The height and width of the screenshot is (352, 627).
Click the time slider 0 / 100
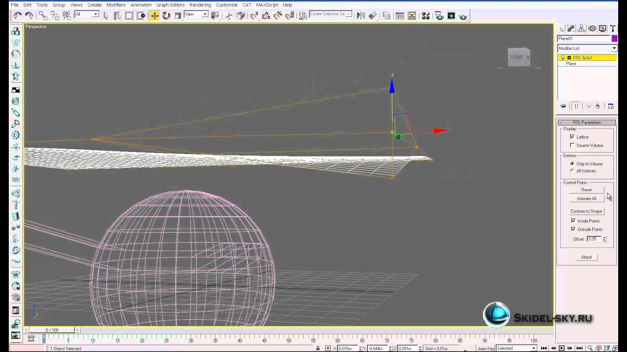52,330
